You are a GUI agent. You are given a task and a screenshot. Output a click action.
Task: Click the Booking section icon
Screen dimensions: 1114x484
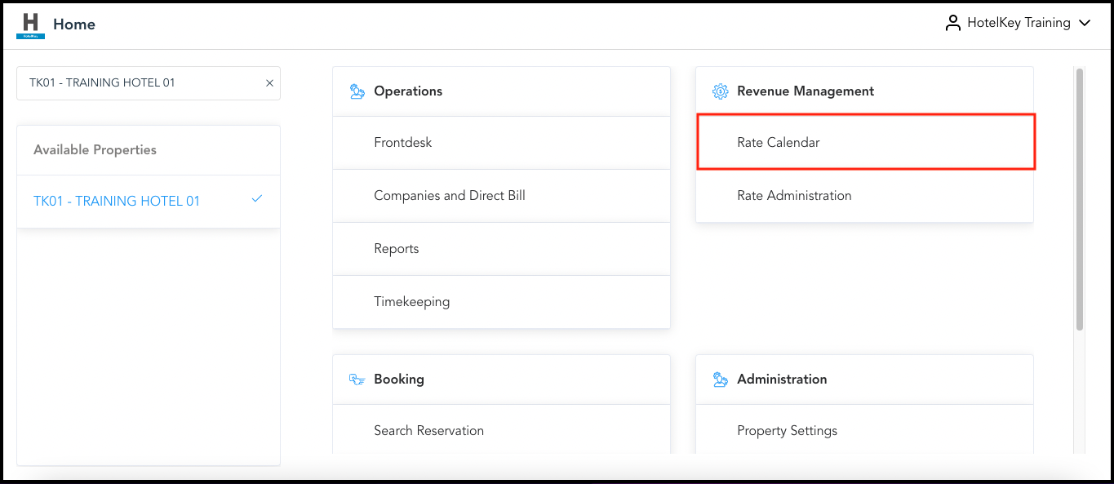point(357,380)
